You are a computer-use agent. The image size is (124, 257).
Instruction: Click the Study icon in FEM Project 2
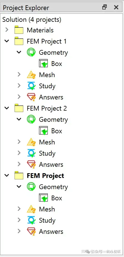click(x=31, y=153)
